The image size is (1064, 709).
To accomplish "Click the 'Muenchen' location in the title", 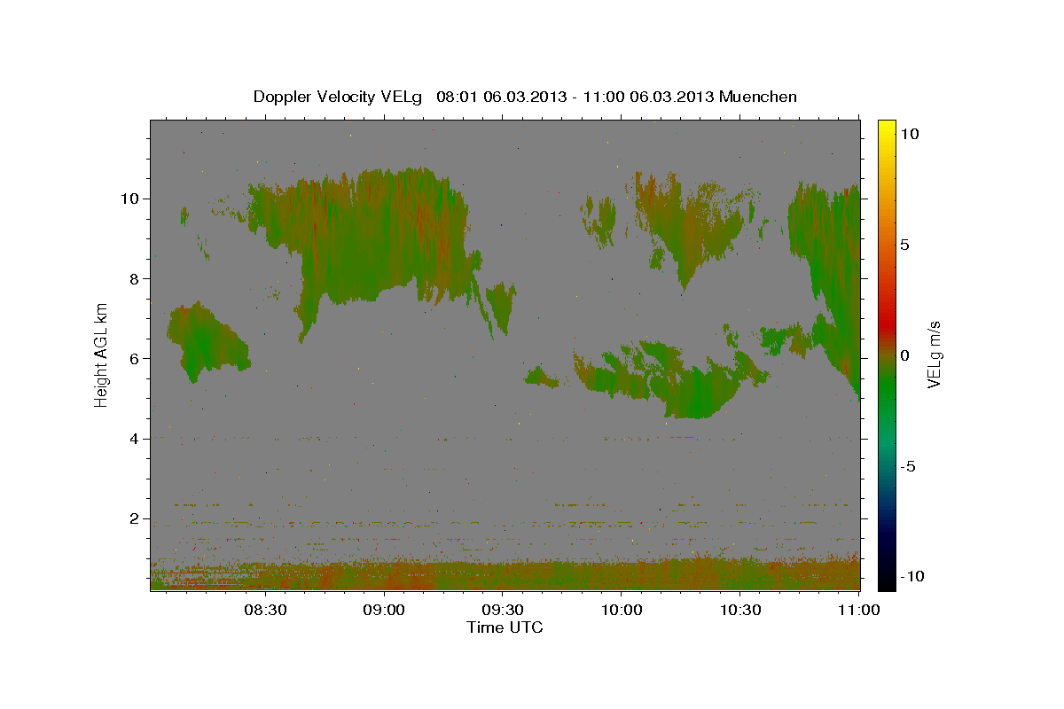I will click(758, 97).
